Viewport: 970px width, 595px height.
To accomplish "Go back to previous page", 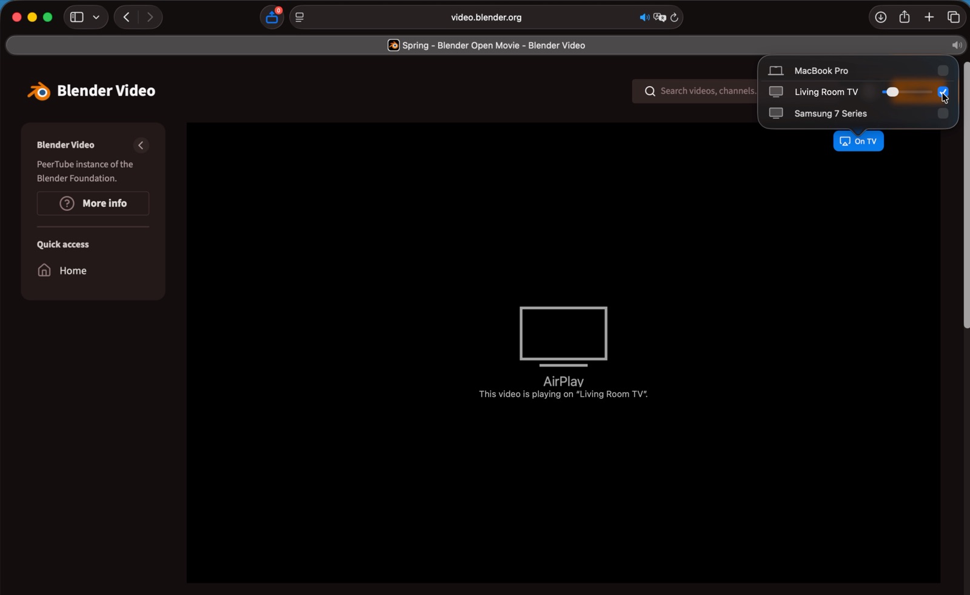I will 126,17.
